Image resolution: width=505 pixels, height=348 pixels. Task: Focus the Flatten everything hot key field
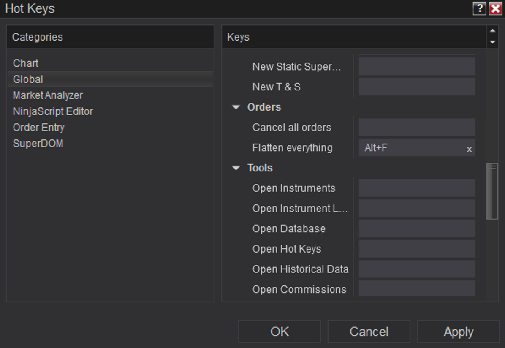point(417,147)
